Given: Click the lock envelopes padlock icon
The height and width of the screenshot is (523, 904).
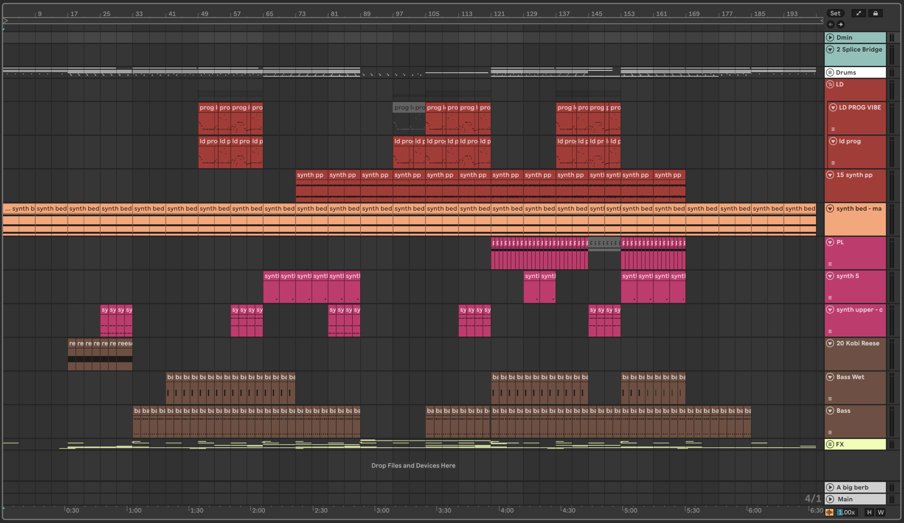Looking at the screenshot, I should [875, 13].
